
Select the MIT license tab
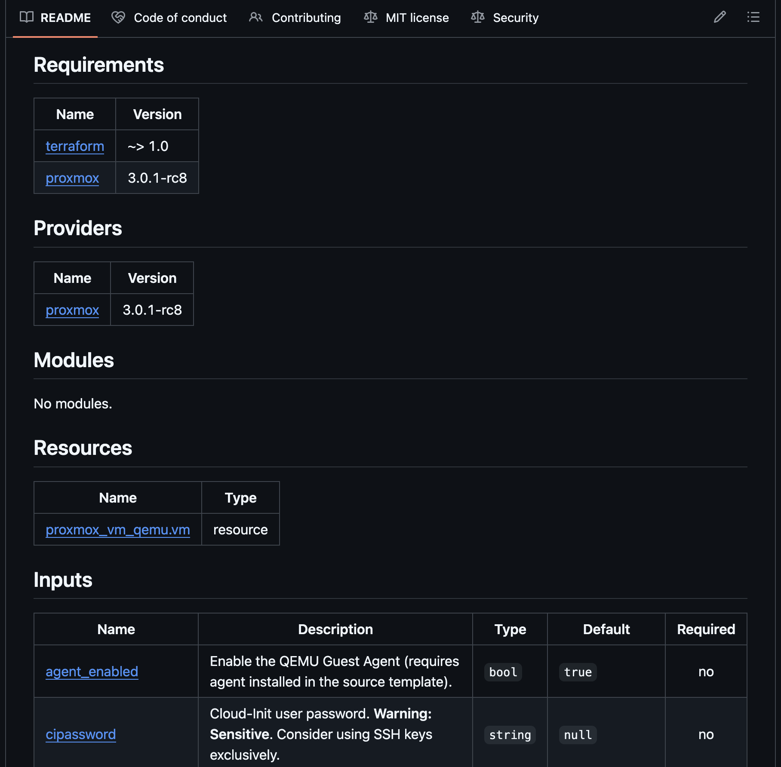[417, 18]
